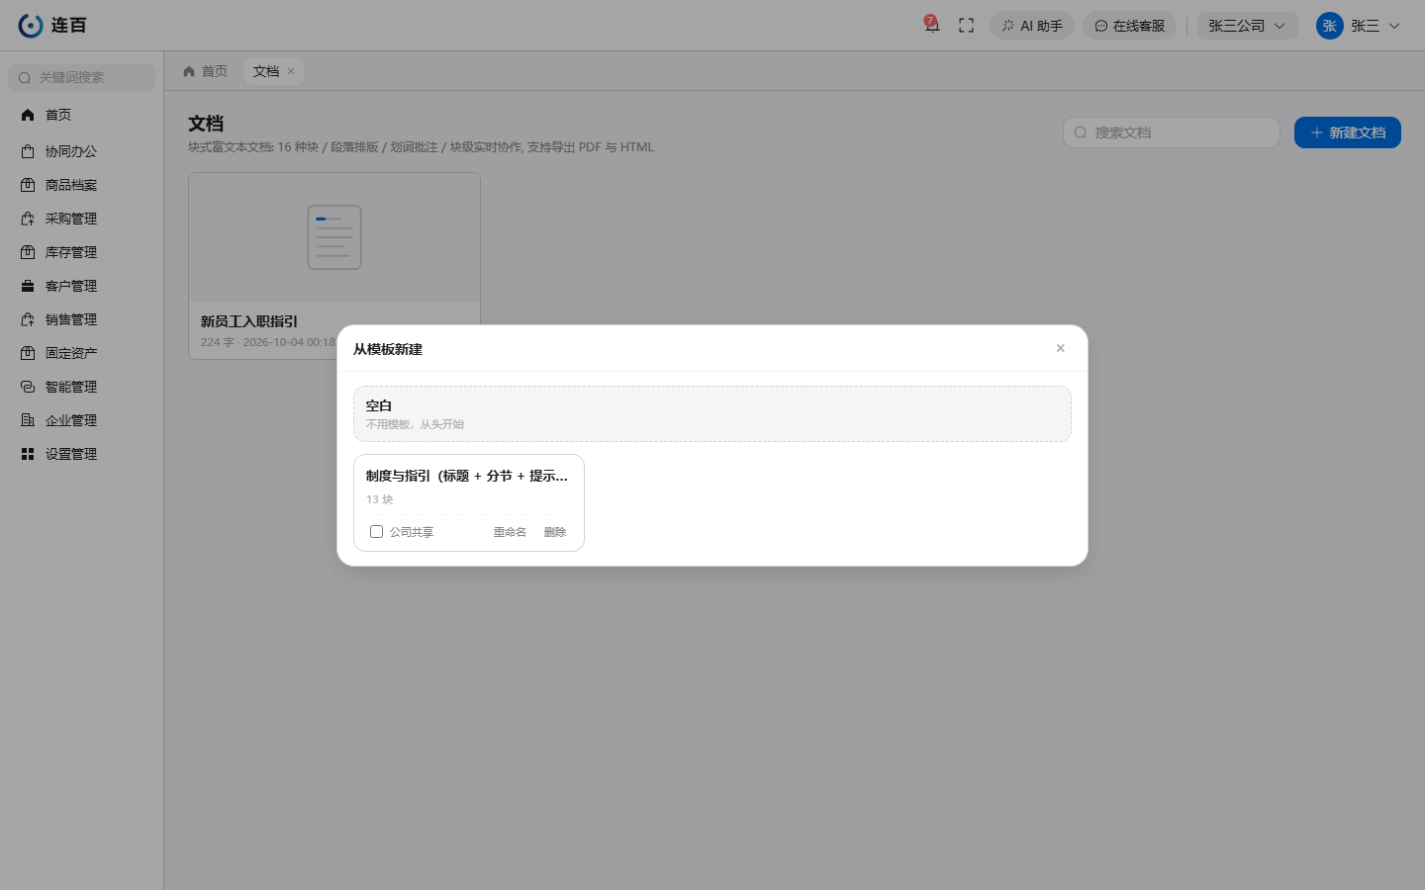The width and height of the screenshot is (1425, 890).
Task: Select the 制度与指引 template card title
Action: point(467,476)
